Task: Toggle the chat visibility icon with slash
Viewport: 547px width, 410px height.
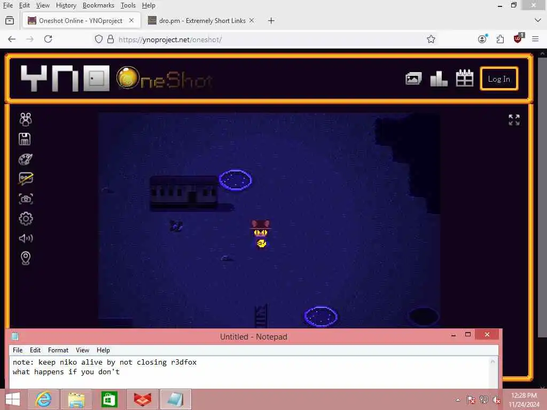Action: [26, 178]
